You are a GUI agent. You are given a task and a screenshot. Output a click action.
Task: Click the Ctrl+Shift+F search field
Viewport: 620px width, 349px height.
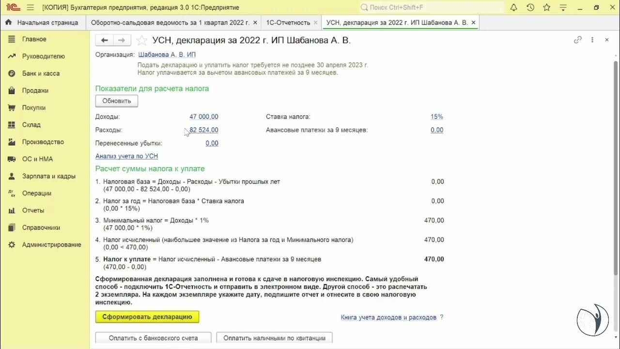click(x=431, y=7)
